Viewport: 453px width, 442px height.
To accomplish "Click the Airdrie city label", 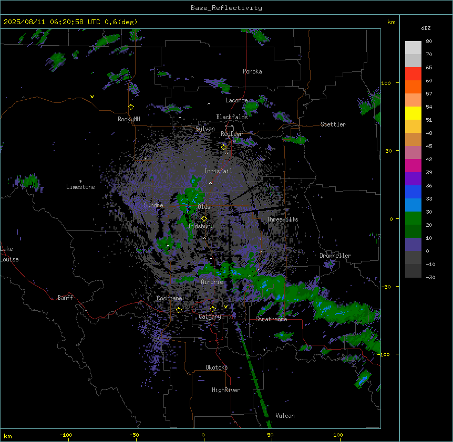I will pyautogui.click(x=212, y=282).
